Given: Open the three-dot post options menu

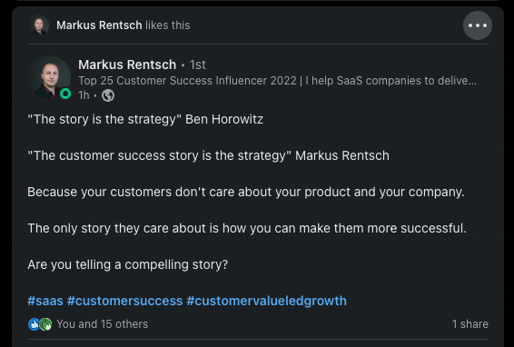Looking at the screenshot, I should coord(478,25).
